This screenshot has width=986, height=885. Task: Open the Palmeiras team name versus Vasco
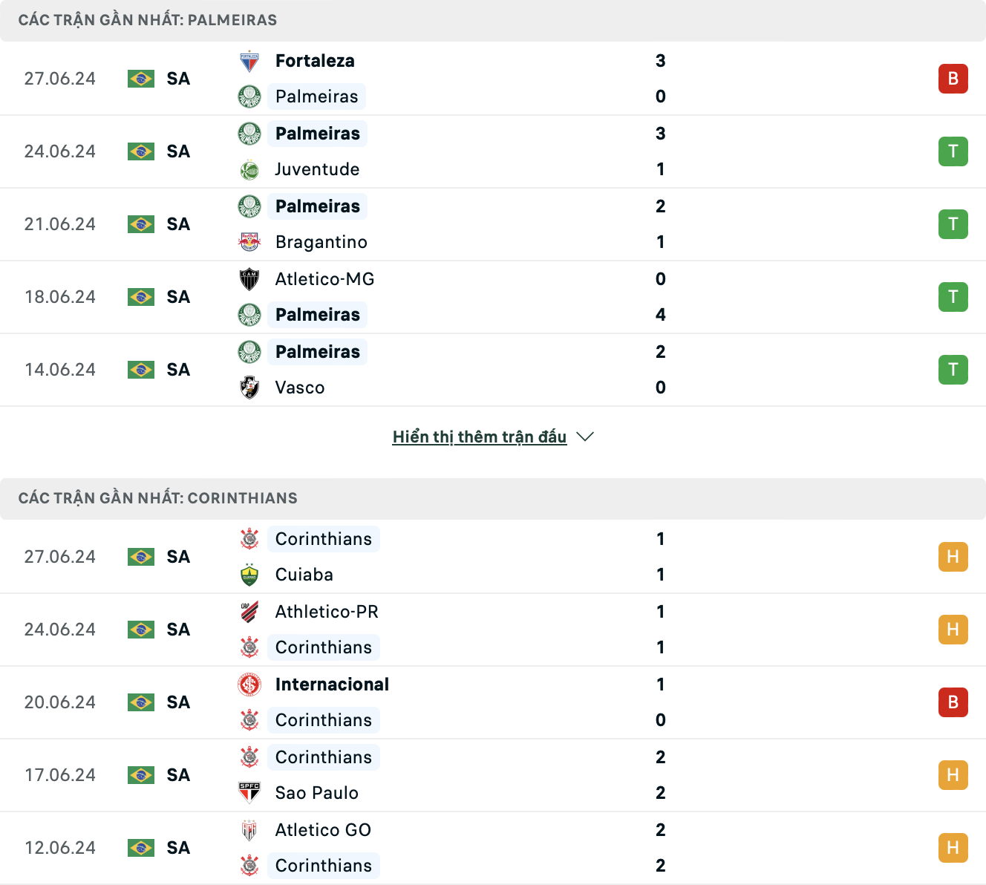click(x=318, y=352)
